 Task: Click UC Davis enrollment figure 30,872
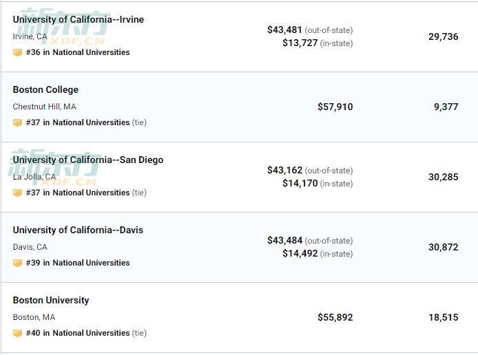pyautogui.click(x=444, y=247)
